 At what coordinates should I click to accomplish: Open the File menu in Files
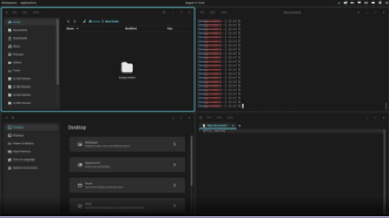point(14,13)
